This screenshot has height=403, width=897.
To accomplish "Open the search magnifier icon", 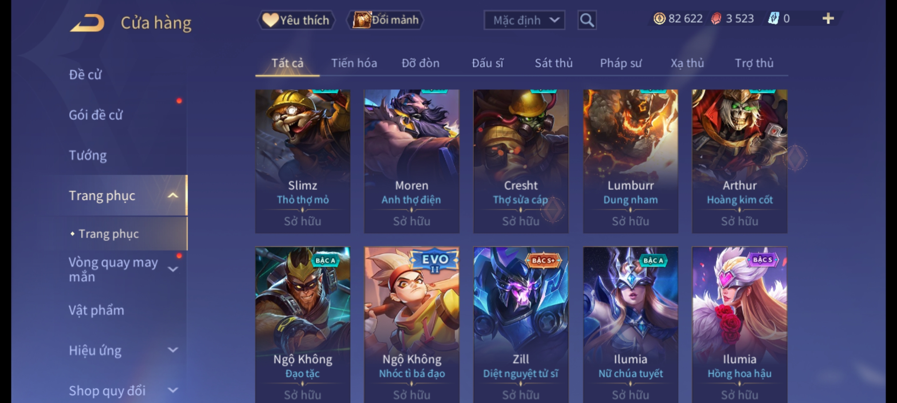I will (x=587, y=20).
